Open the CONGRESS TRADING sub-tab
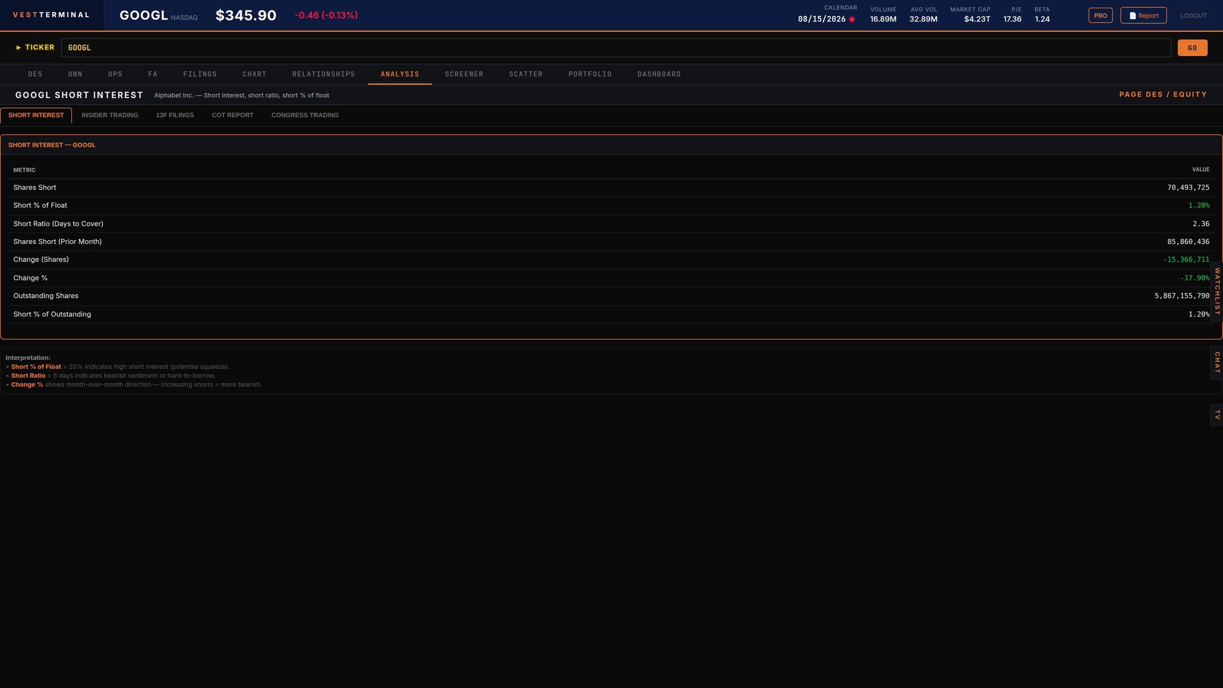 [305, 115]
